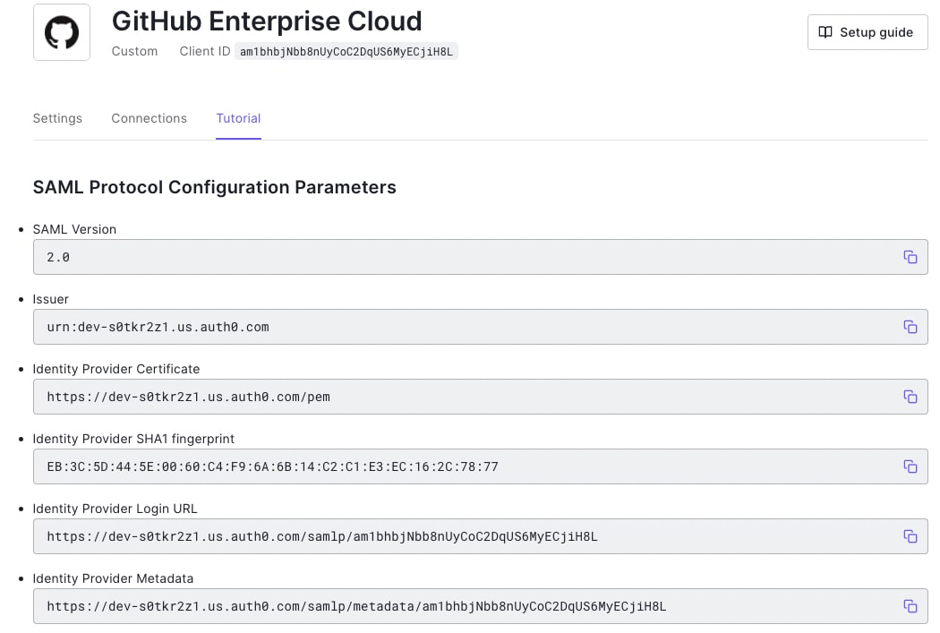Image resolution: width=940 pixels, height=633 pixels.
Task: Click the Client ID code value
Action: [x=346, y=52]
